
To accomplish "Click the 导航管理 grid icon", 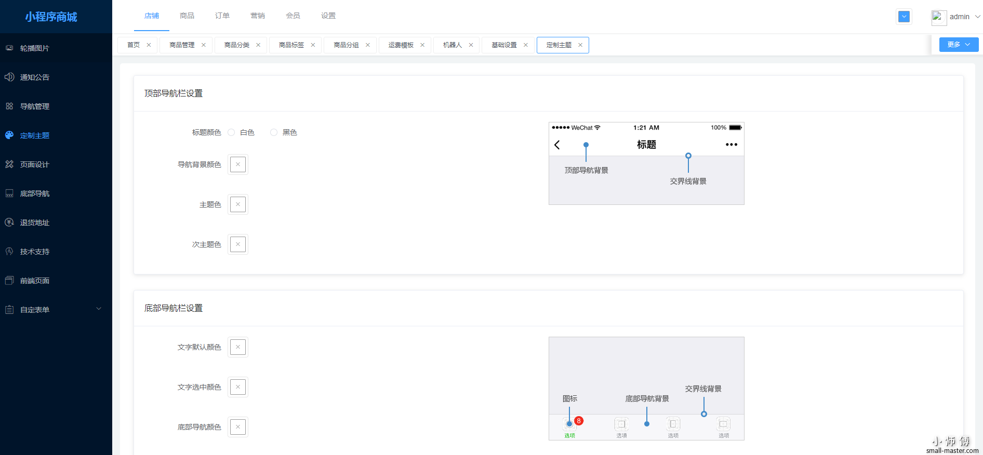I will tap(9, 106).
